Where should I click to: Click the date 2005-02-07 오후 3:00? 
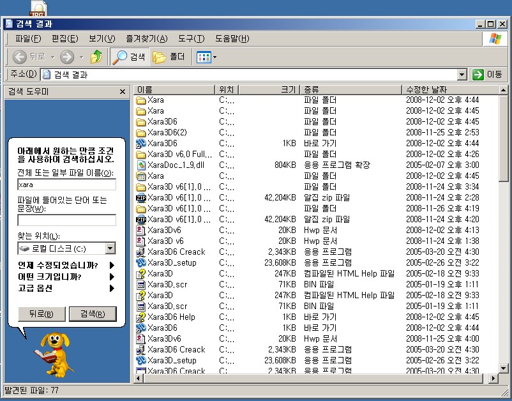click(442, 165)
